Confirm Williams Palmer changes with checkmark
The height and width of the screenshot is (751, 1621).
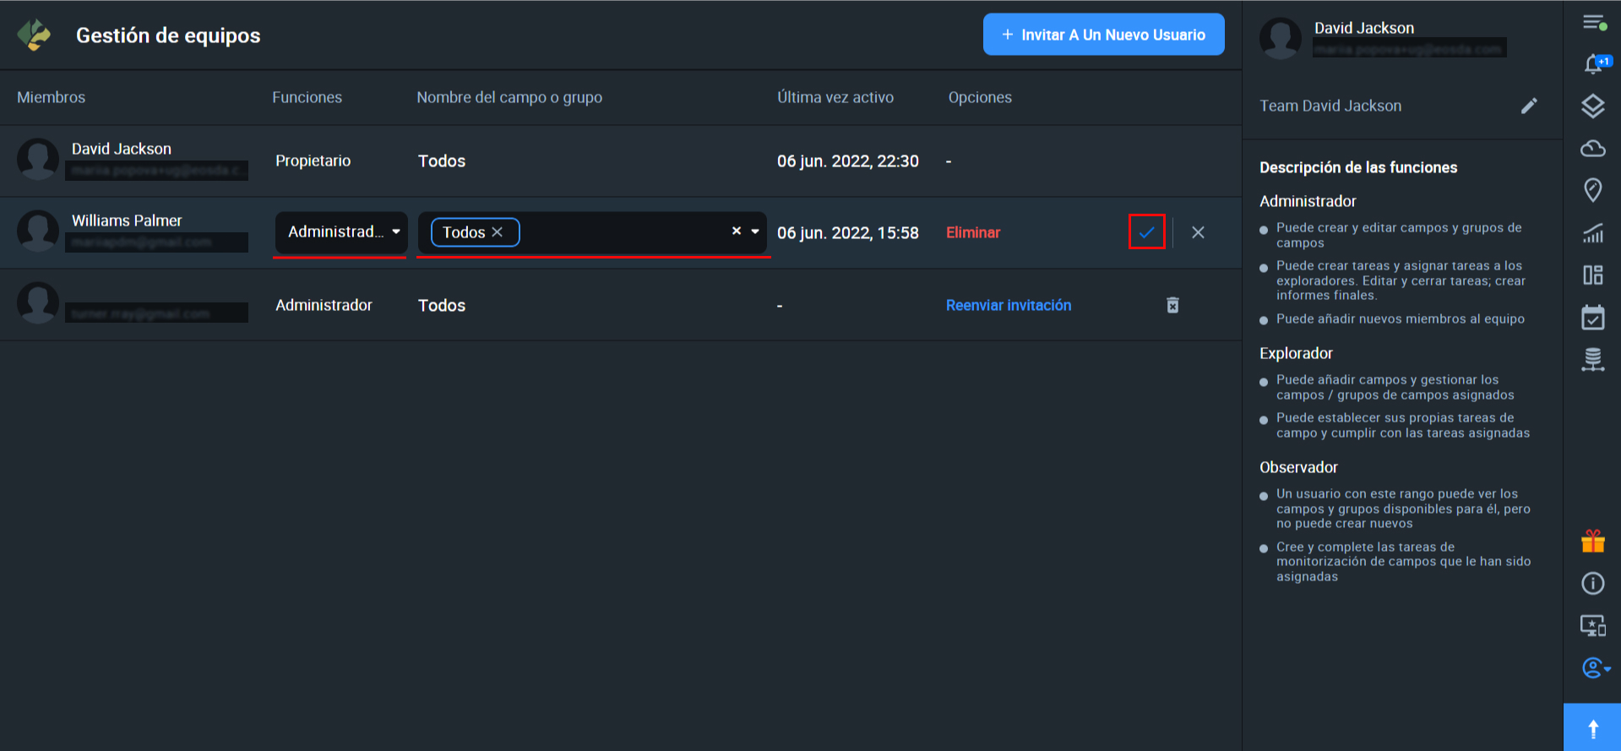pos(1146,232)
